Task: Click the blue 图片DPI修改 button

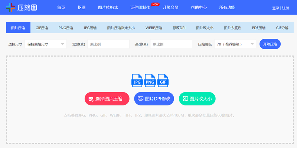Action: click(x=154, y=99)
